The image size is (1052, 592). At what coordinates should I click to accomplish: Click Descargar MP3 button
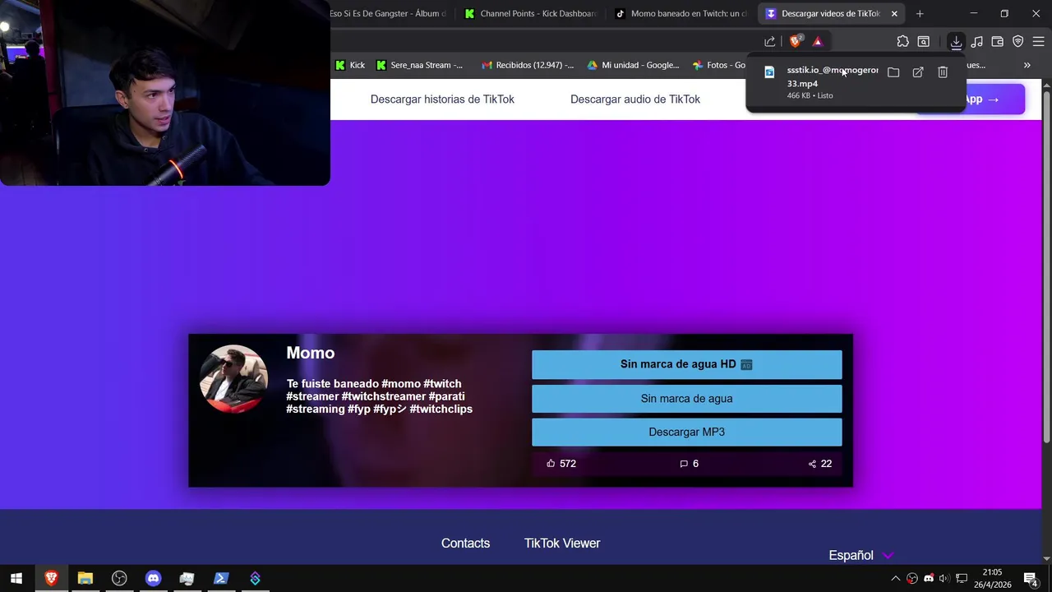(x=686, y=432)
